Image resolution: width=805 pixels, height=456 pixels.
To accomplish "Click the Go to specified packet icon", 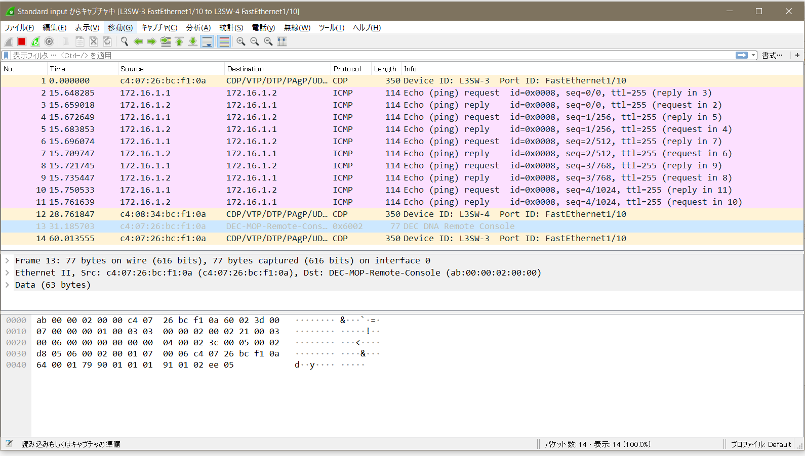I will click(166, 42).
